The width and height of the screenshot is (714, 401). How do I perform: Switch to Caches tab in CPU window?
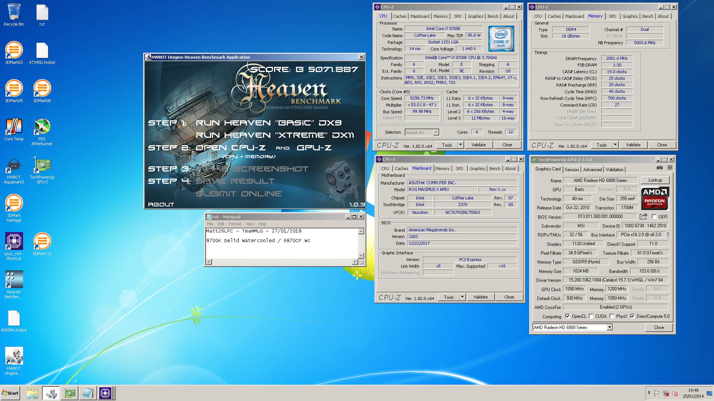coord(400,16)
